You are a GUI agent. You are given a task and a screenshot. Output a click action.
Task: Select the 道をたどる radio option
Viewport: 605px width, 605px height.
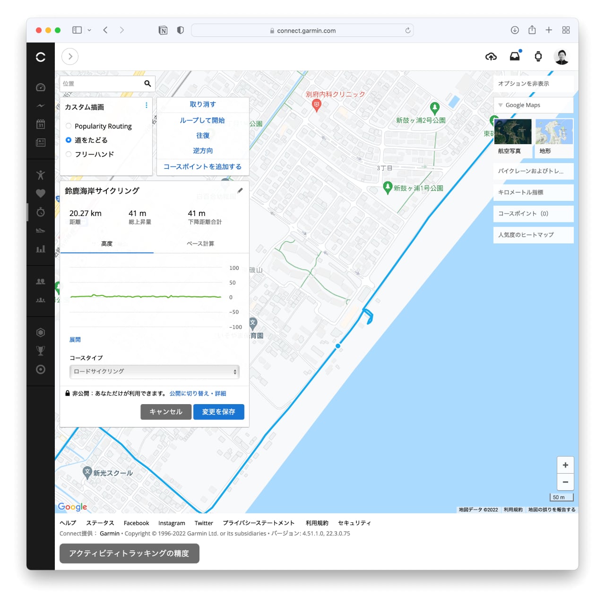point(69,140)
